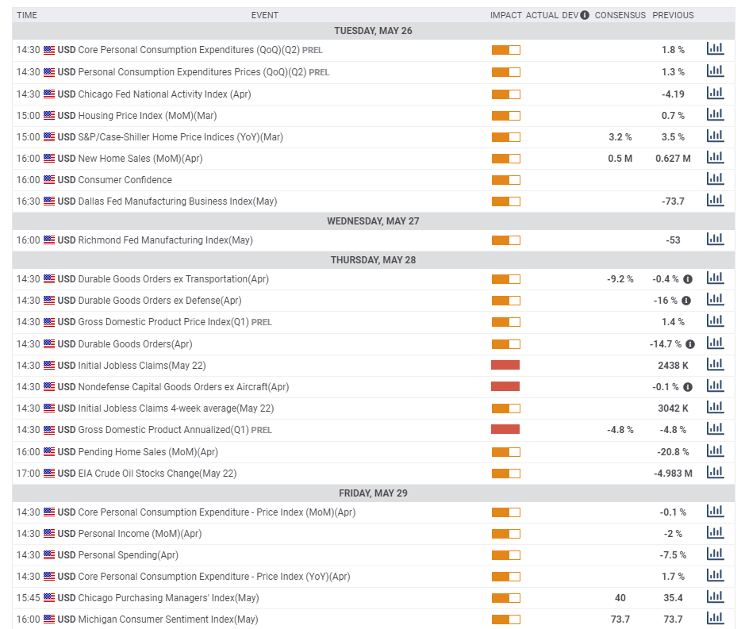Screen dimensions: 741x629
Task: Click red impact bar for Initial Jobless Claims
Action: coord(505,365)
